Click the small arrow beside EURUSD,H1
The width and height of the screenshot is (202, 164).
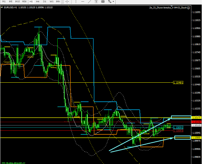coord(2,7)
